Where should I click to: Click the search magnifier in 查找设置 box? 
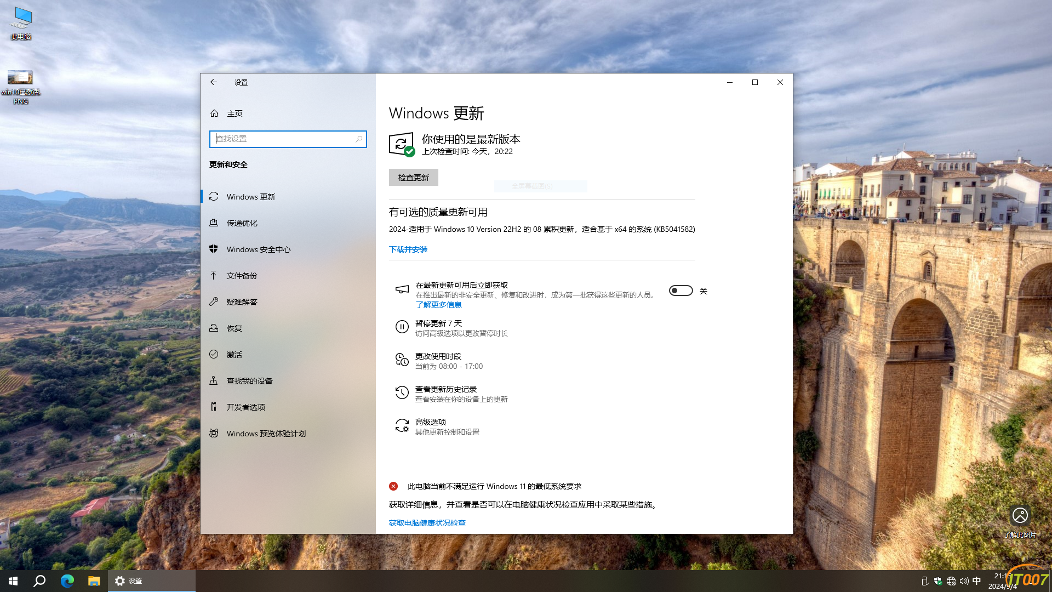(359, 139)
